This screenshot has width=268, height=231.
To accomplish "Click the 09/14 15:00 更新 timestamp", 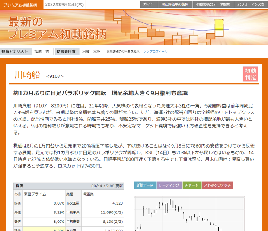I will (107, 186).
